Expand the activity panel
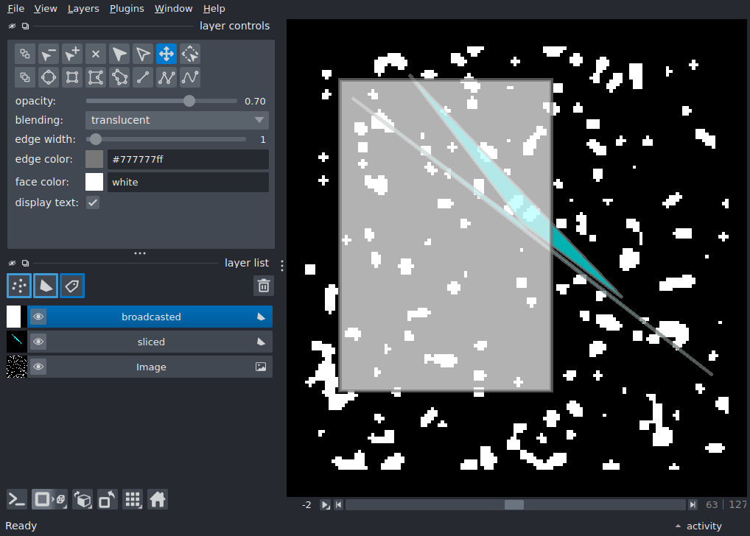Viewport: 750px width, 536px height. point(699,526)
